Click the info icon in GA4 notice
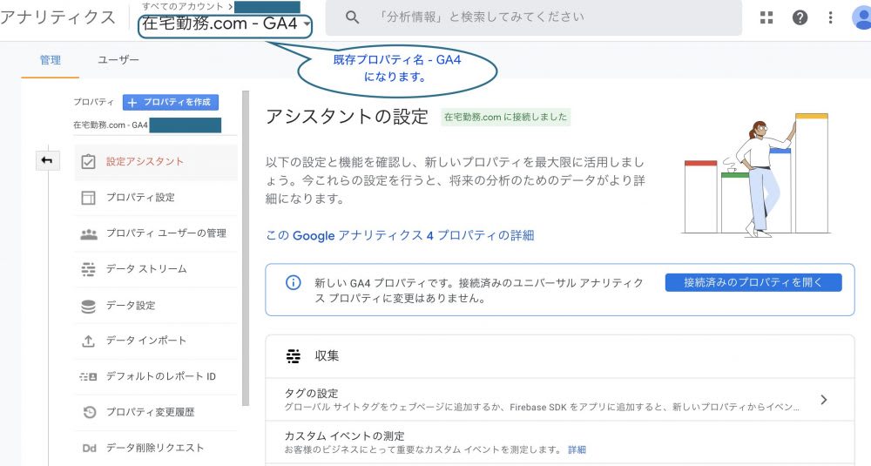Viewport: 871px width, 466px height. pos(294,283)
